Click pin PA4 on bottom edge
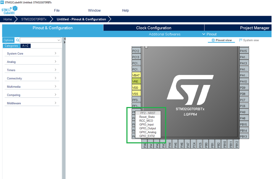 pos(169,144)
